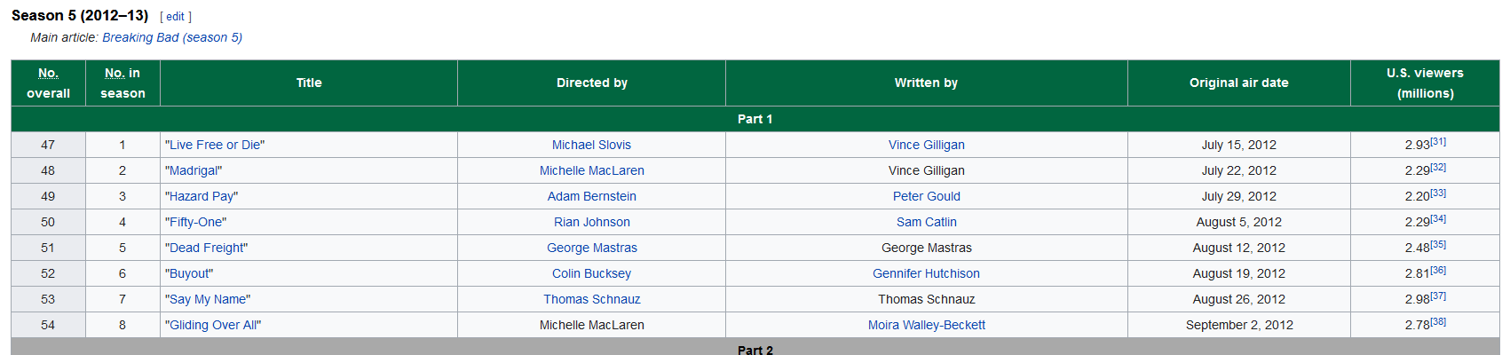Open citation [32] for the Madrigal viewers
Screen dimensions: 1510x355
(1438, 168)
